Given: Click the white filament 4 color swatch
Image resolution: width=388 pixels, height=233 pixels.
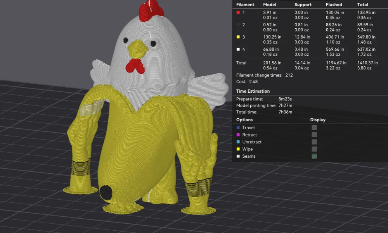Looking at the screenshot, I should point(238,49).
